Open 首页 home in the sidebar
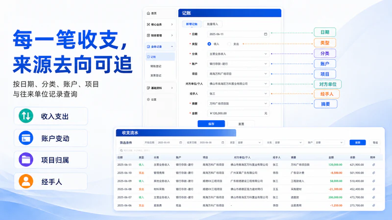 point(152,13)
